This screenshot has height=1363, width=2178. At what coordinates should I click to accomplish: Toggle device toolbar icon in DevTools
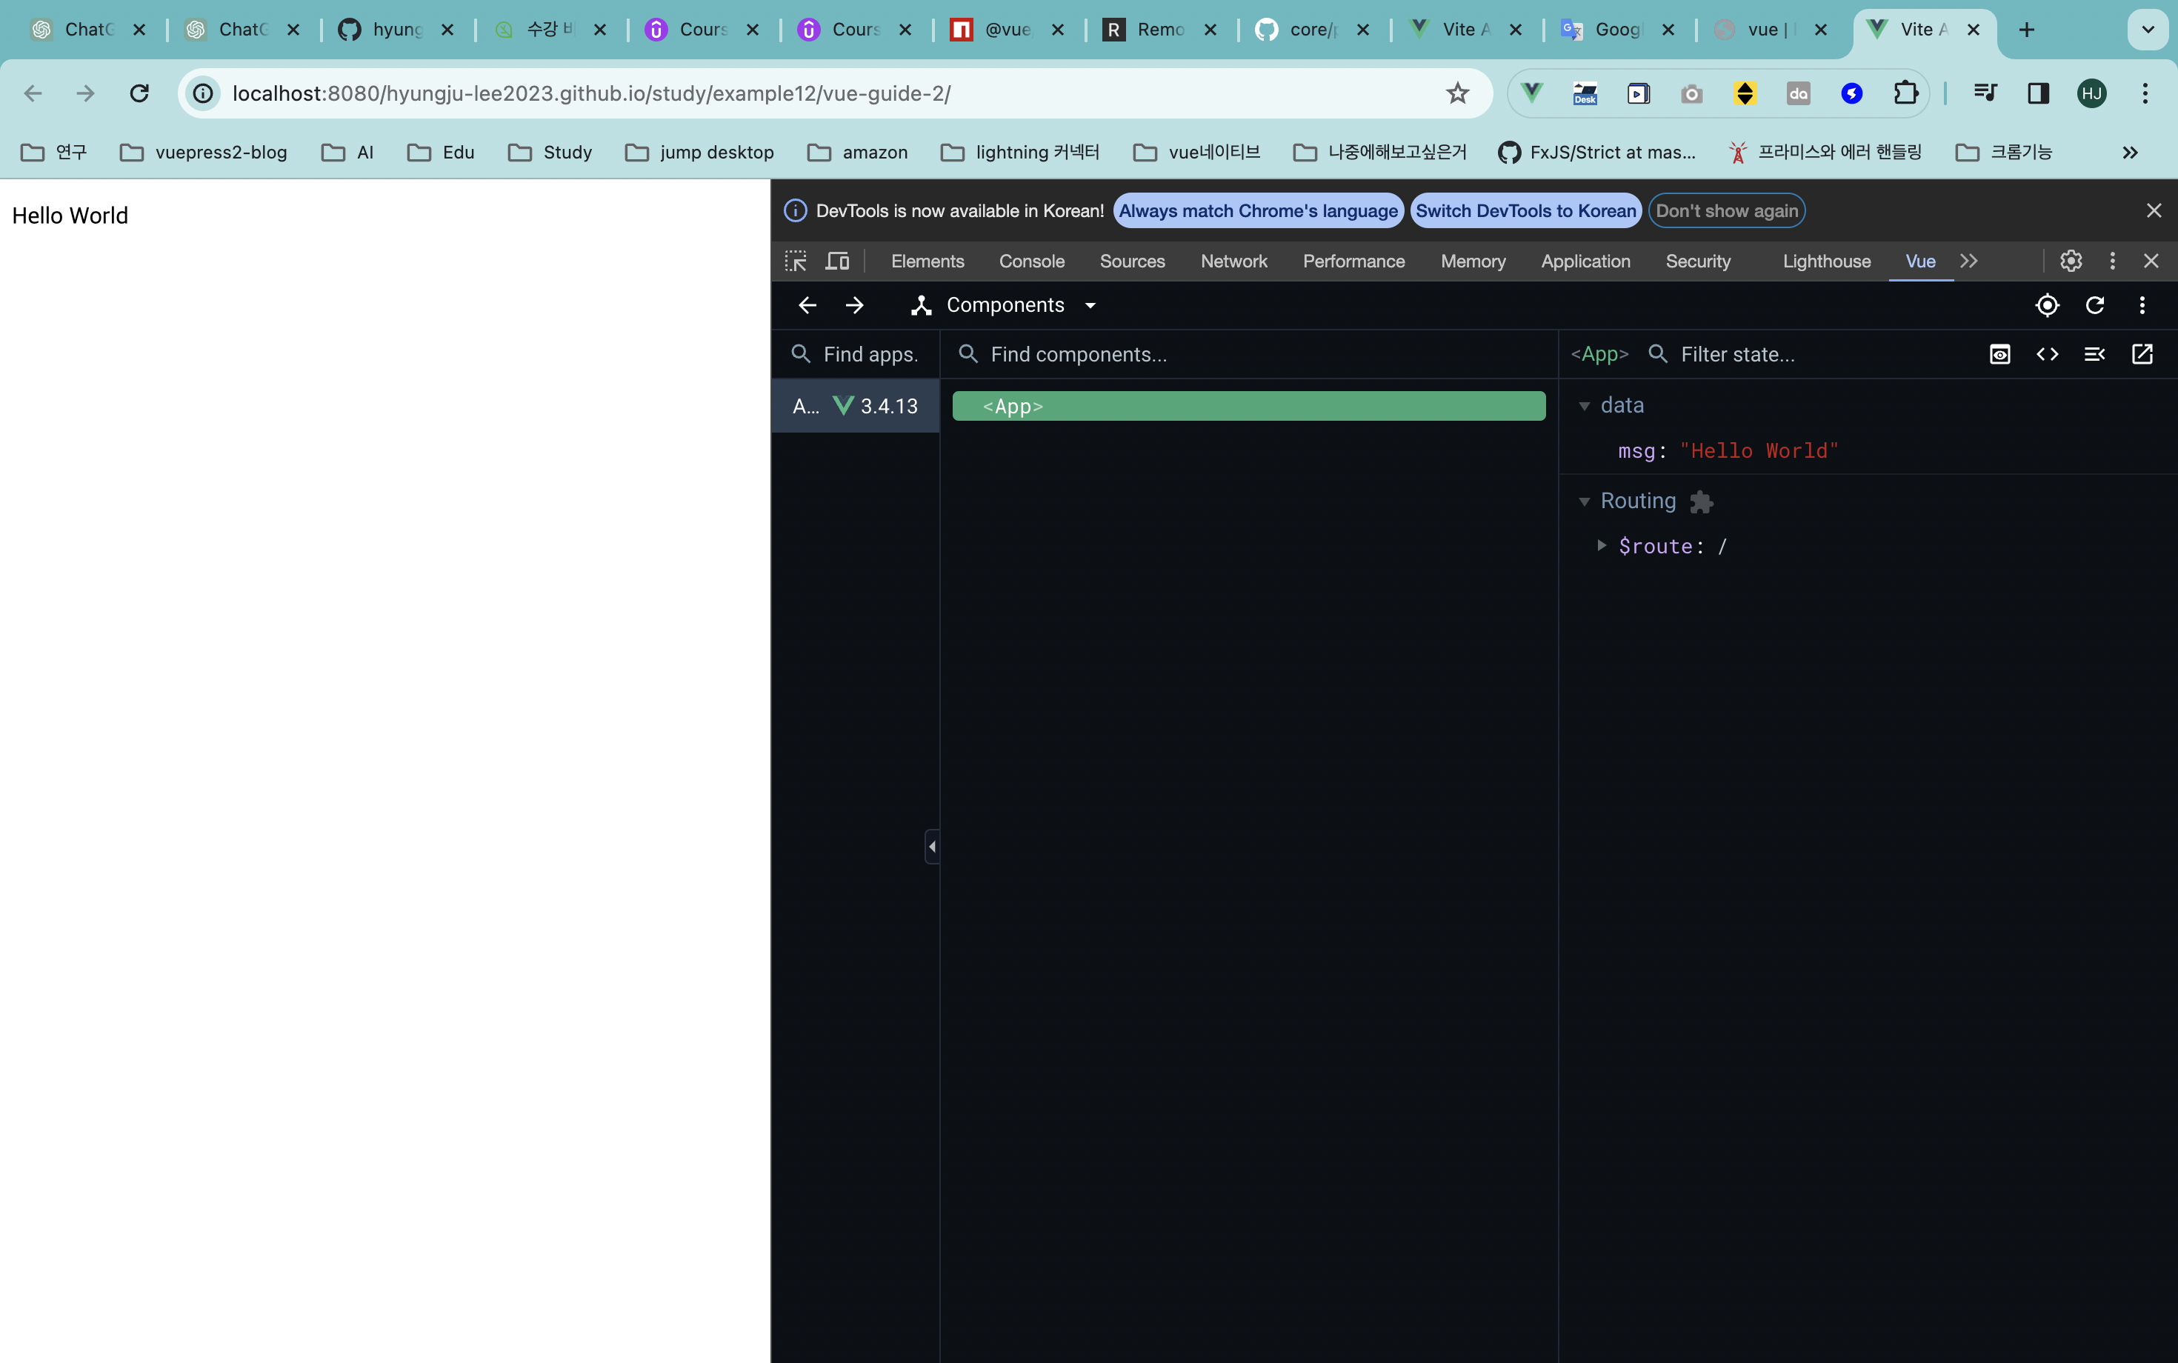click(837, 261)
